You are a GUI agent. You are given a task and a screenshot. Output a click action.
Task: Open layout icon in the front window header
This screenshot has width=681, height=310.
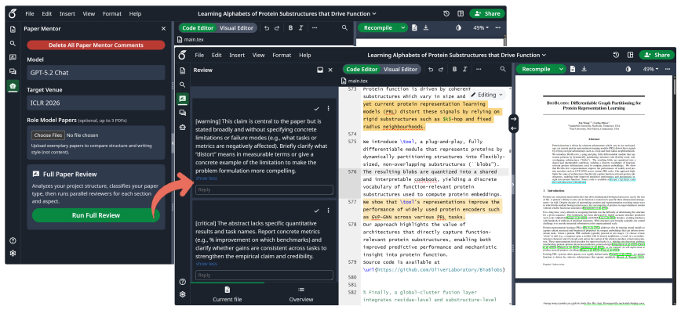tap(630, 55)
